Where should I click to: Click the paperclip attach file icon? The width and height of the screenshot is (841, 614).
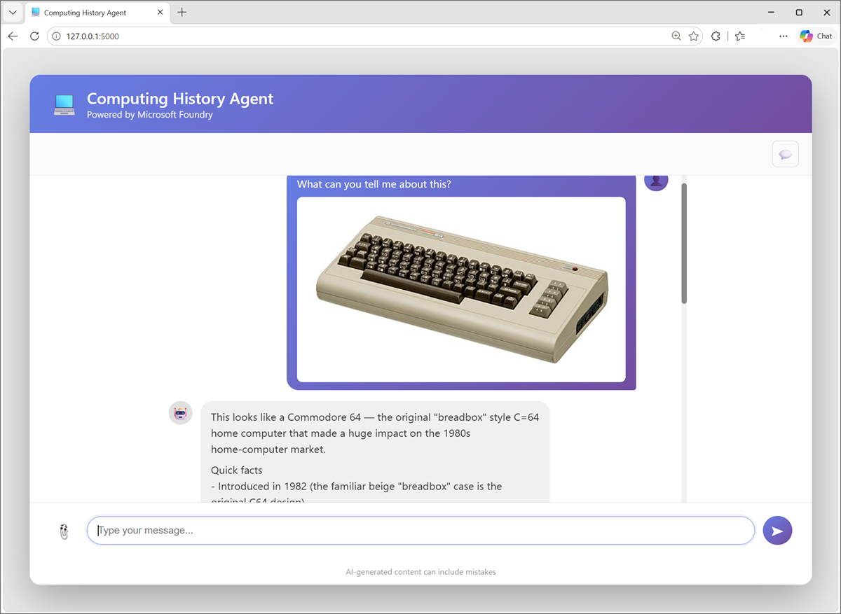pyautogui.click(x=64, y=531)
